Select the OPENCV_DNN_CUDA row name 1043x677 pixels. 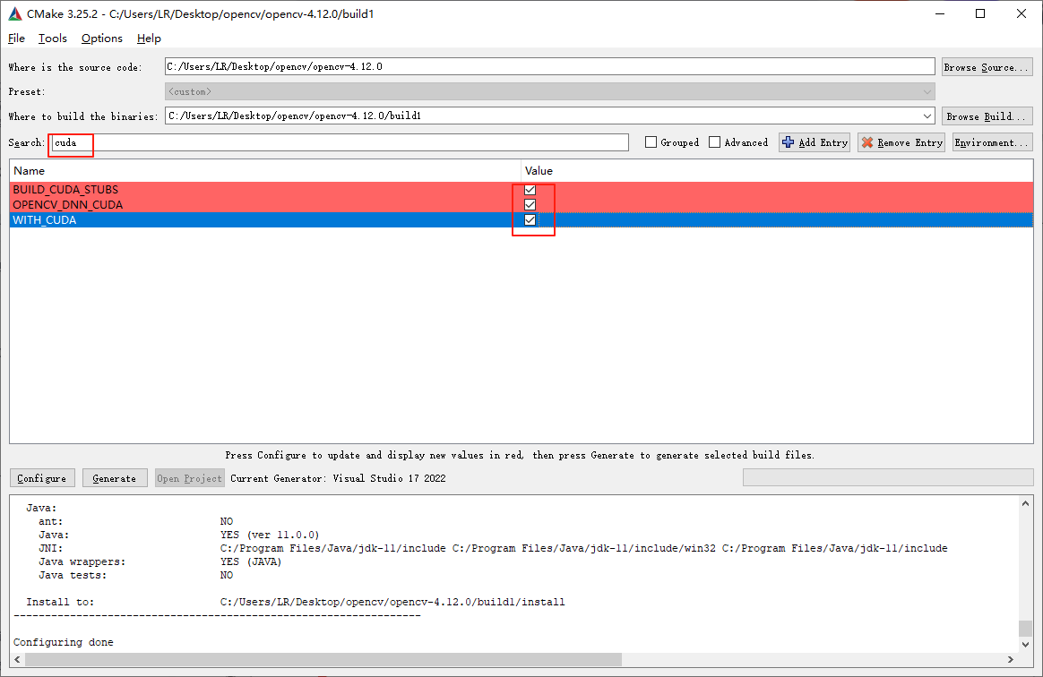(68, 205)
